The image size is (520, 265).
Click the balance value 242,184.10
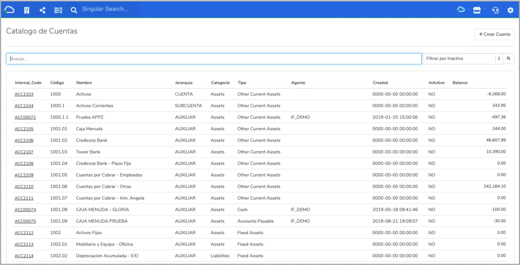[x=495, y=186]
